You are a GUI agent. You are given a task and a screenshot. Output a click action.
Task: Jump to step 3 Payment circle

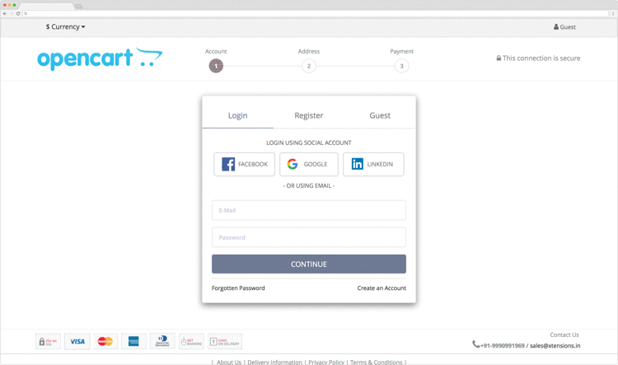pyautogui.click(x=401, y=66)
